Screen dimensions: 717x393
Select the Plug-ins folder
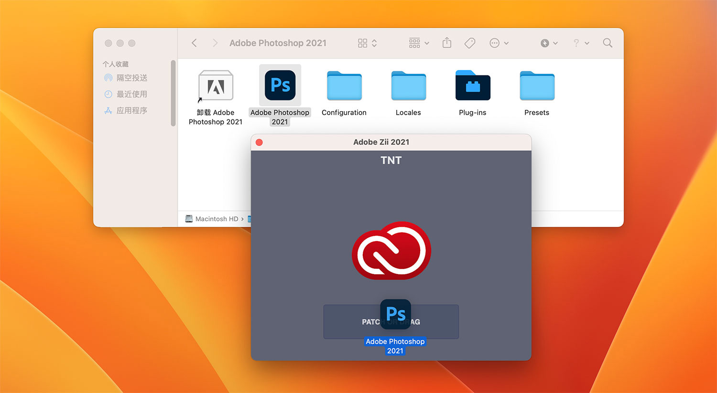pyautogui.click(x=473, y=85)
